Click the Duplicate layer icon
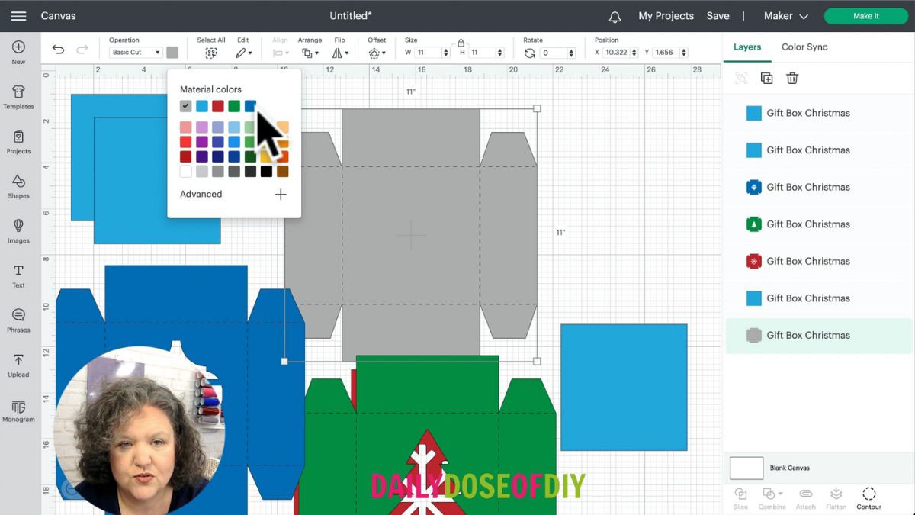 766,78
